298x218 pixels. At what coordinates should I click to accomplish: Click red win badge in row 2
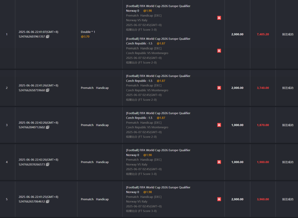pyautogui.click(x=219, y=88)
